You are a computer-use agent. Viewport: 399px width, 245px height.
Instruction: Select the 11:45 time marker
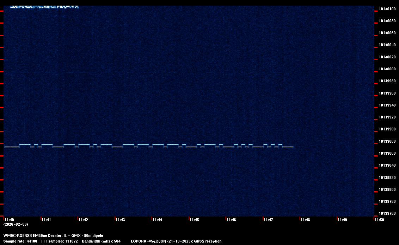194,220
